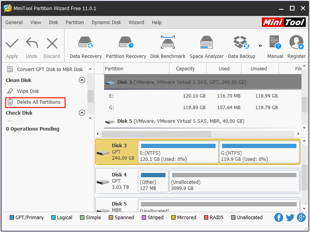Click the Unallocated legend swatch
This screenshot has height=232, width=310.
pos(233,218)
